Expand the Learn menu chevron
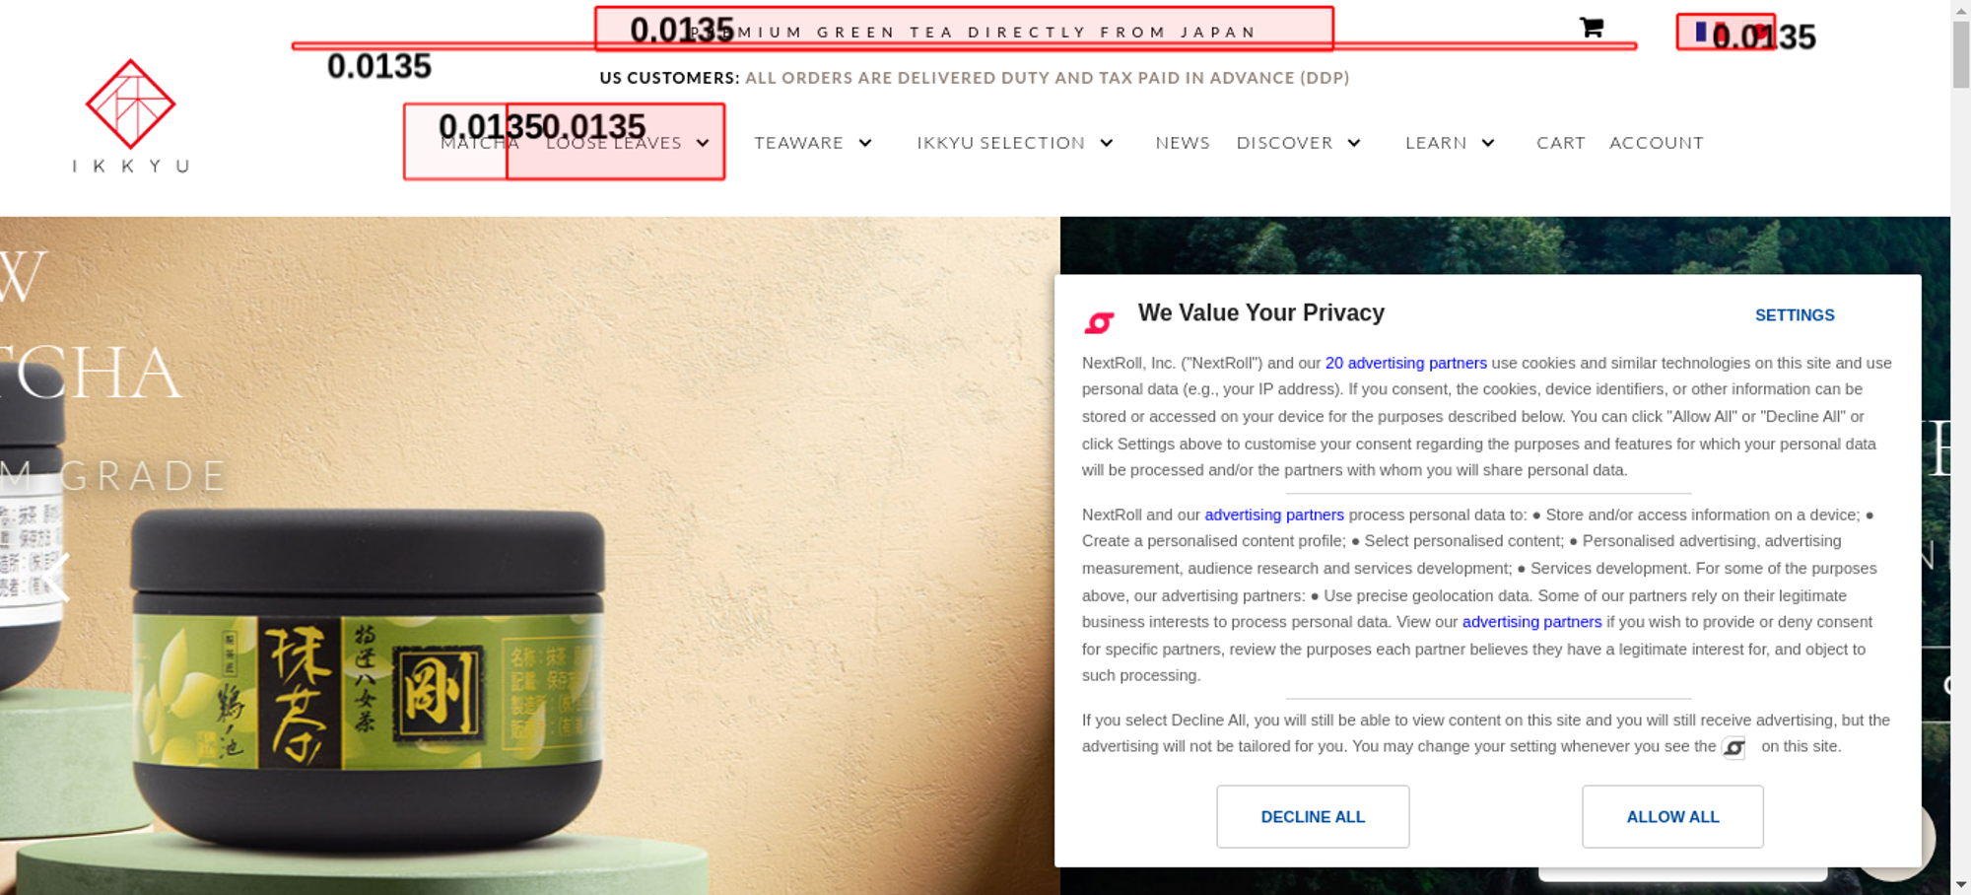The width and height of the screenshot is (1971, 895). pos(1488,143)
